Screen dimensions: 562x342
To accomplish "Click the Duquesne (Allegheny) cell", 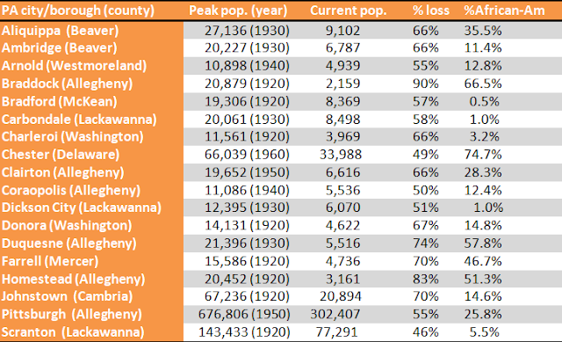I will [x=68, y=244].
